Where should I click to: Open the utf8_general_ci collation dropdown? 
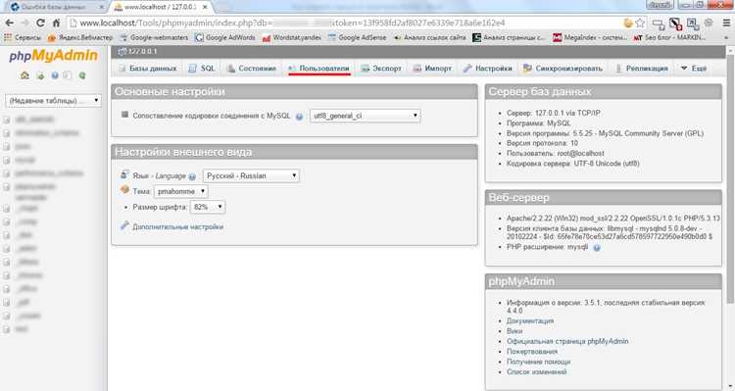365,116
